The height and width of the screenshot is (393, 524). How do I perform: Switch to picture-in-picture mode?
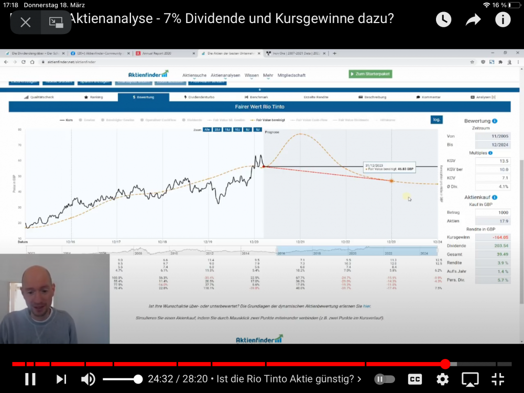click(56, 23)
